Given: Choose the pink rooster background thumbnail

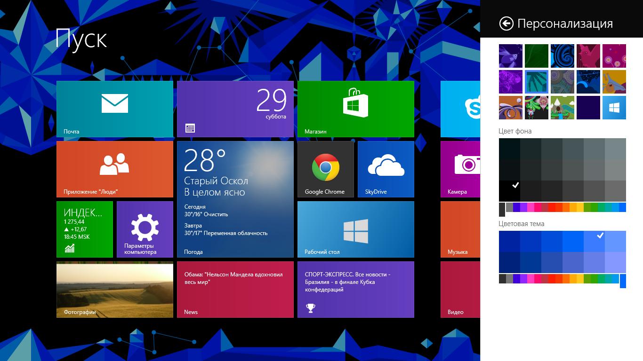Looking at the screenshot, I should tap(588, 56).
